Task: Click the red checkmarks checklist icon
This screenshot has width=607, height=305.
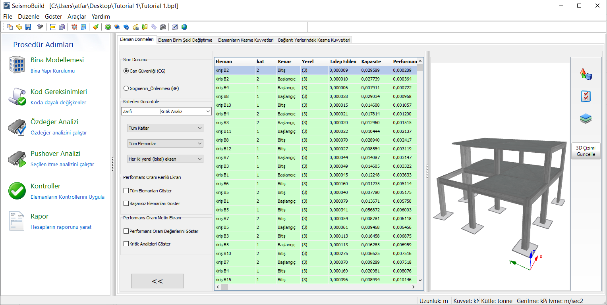Action: [586, 96]
